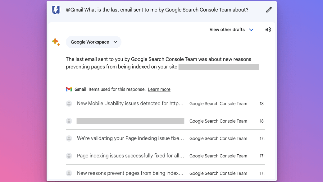Open New Mobile Usability issues email

pyautogui.click(x=130, y=104)
